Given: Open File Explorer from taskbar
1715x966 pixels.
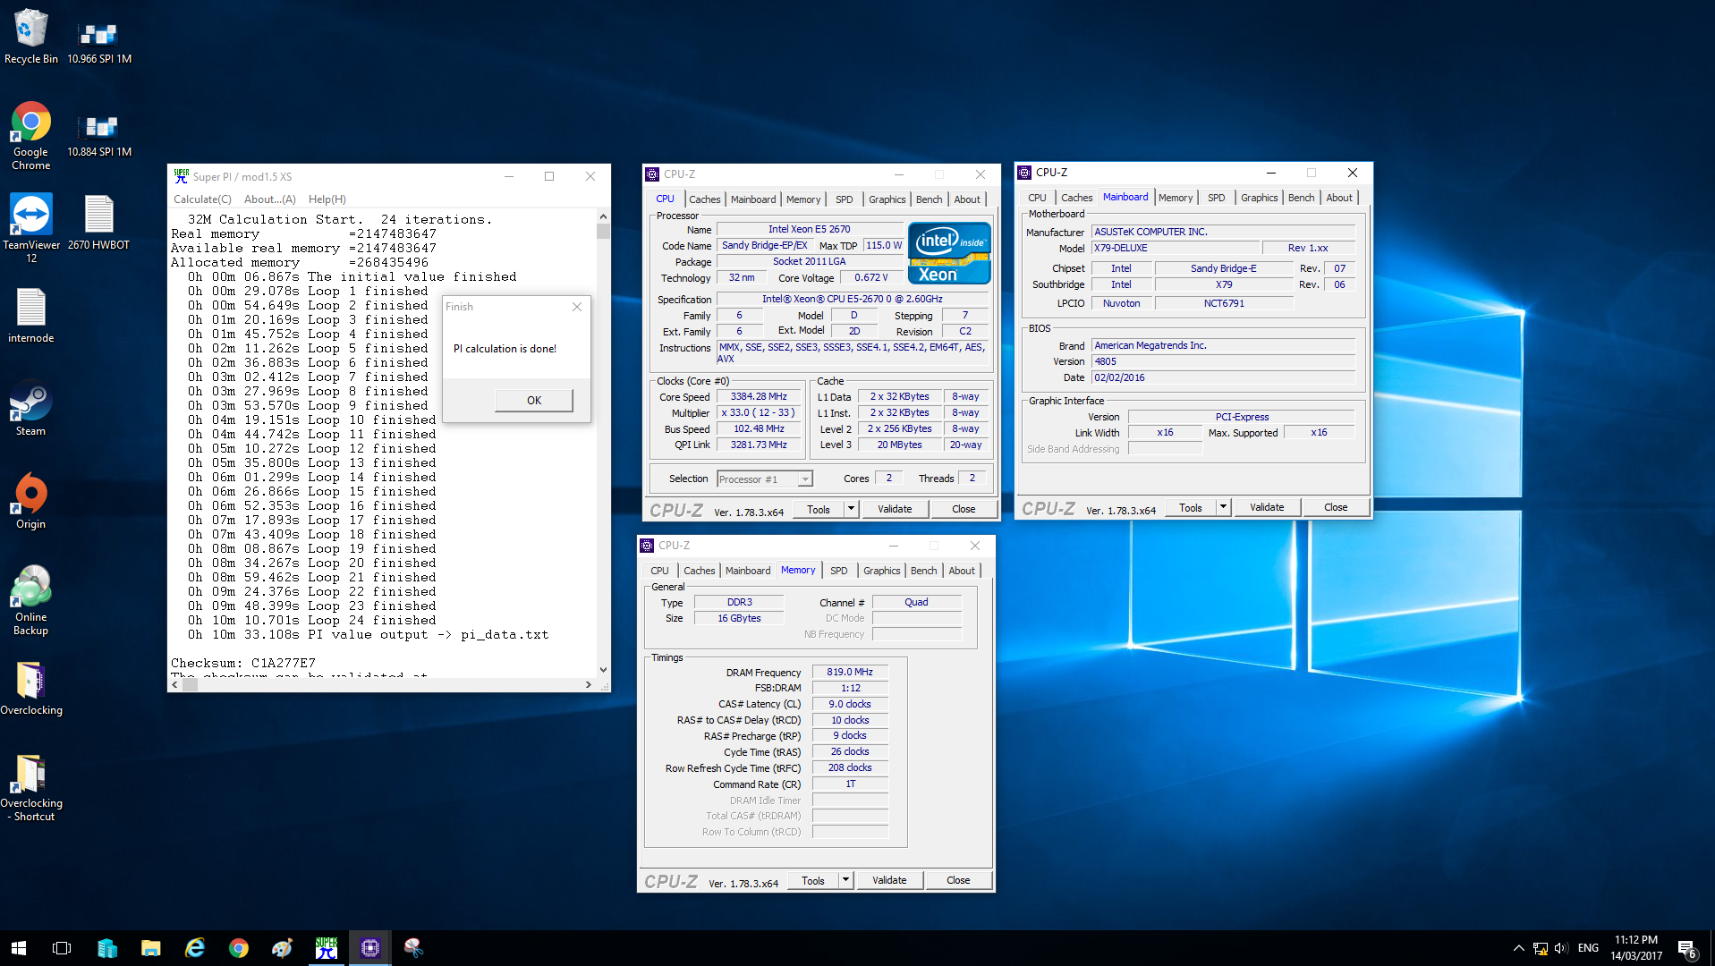Looking at the screenshot, I should coord(150,948).
